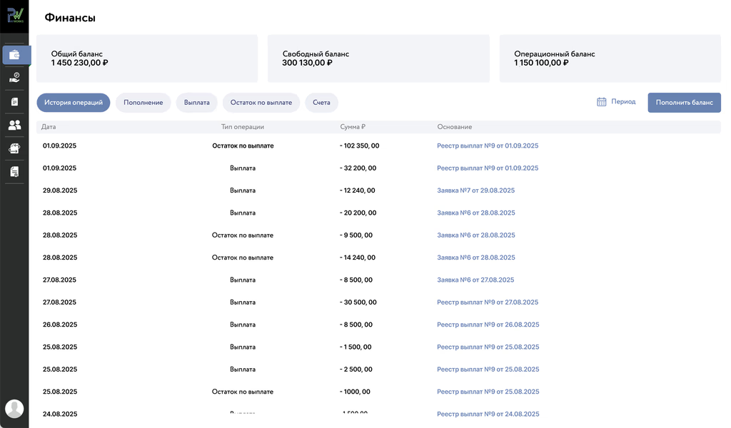Select the Пополнение filter tab
The width and height of the screenshot is (731, 428).
click(x=143, y=103)
